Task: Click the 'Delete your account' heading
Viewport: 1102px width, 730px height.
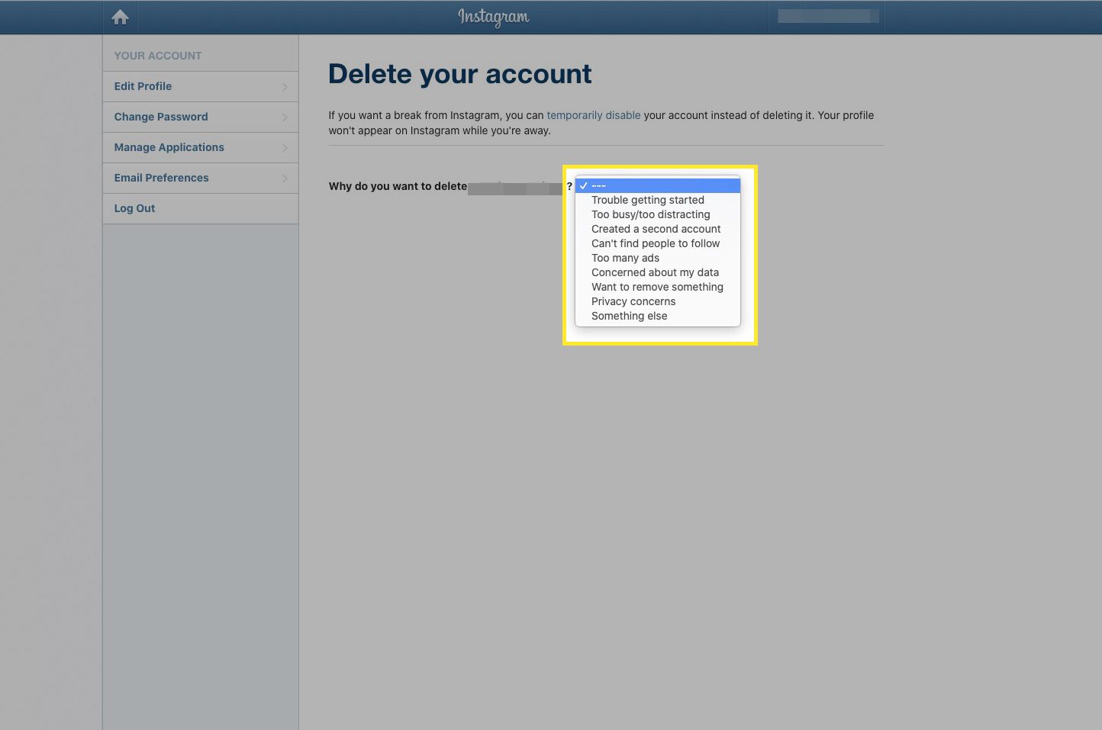Action: [459, 74]
